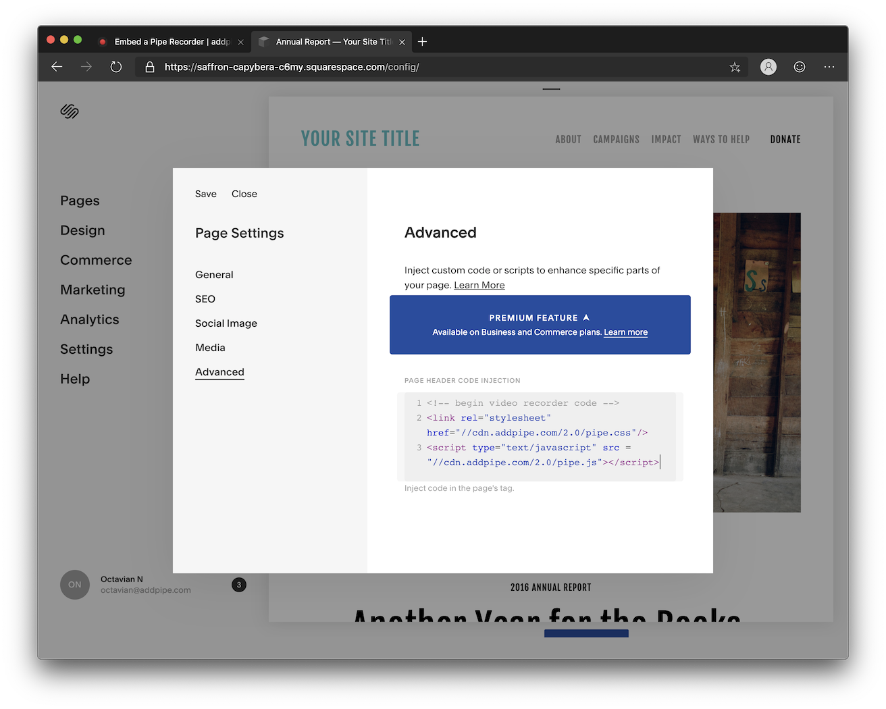Click the Squarespace logo in the sidebar

[x=70, y=111]
